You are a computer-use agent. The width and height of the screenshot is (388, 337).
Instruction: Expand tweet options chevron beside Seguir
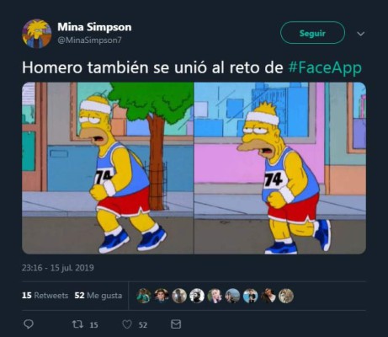coord(360,34)
